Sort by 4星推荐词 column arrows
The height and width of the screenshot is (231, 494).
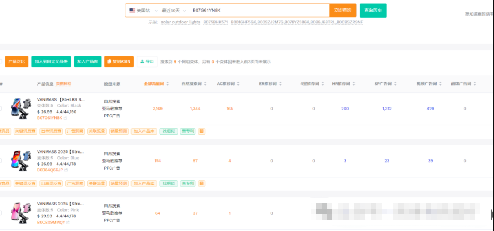pos(323,84)
